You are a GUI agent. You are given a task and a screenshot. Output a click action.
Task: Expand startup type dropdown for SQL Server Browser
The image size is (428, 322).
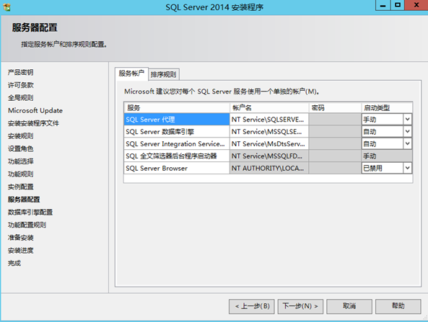[x=407, y=168]
